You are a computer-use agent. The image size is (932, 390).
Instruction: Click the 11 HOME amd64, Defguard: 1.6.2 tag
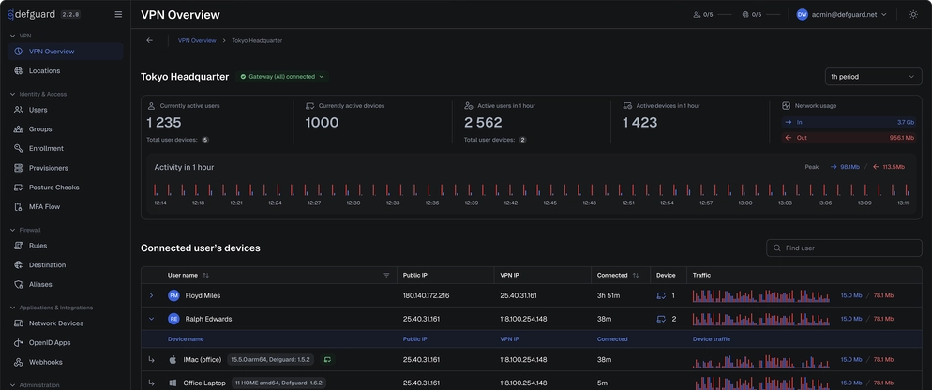(x=278, y=382)
